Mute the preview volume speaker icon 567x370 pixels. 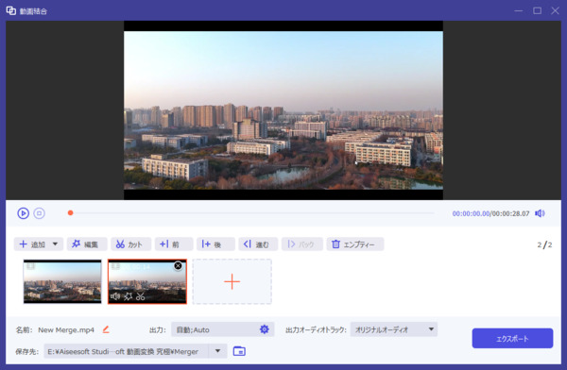pos(540,213)
